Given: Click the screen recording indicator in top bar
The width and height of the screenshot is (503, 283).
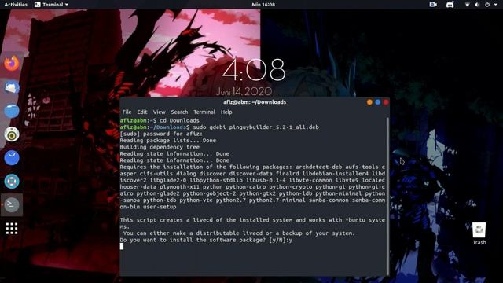Looking at the screenshot, I should point(433,5).
